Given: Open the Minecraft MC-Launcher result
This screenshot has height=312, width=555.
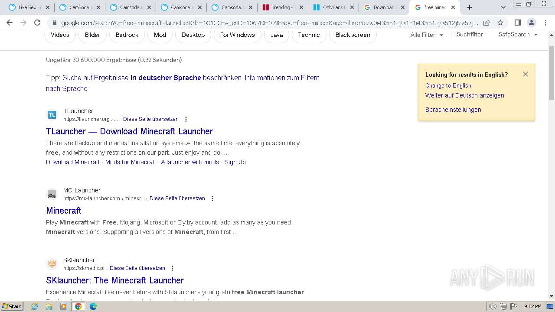Looking at the screenshot, I should tap(64, 211).
